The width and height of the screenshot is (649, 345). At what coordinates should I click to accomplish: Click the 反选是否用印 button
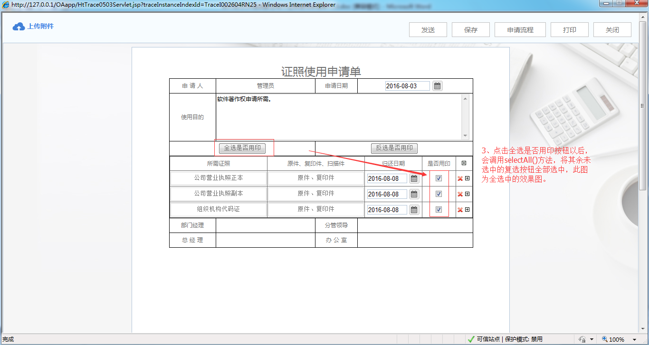[x=394, y=148]
